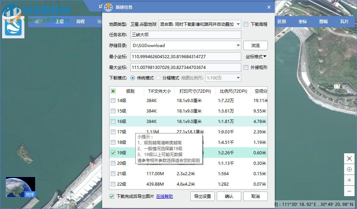Check the 外接矩形 option
This screenshot has height=209, width=357.
pyautogui.click(x=246, y=67)
